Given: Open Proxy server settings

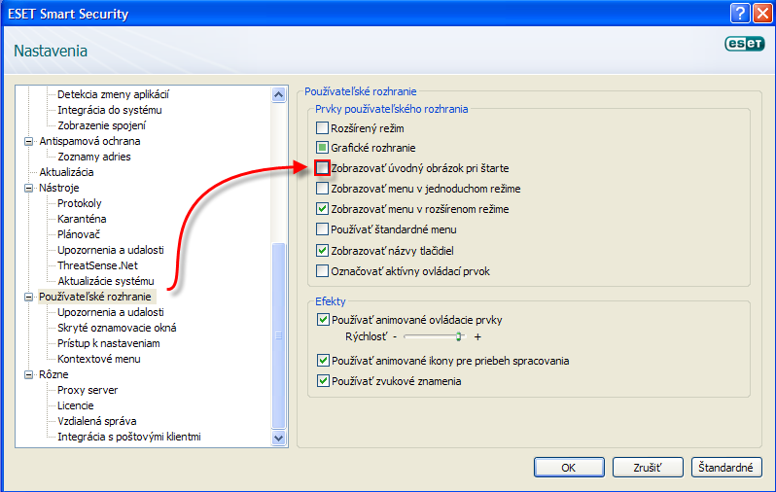Looking at the screenshot, I should click(x=88, y=390).
